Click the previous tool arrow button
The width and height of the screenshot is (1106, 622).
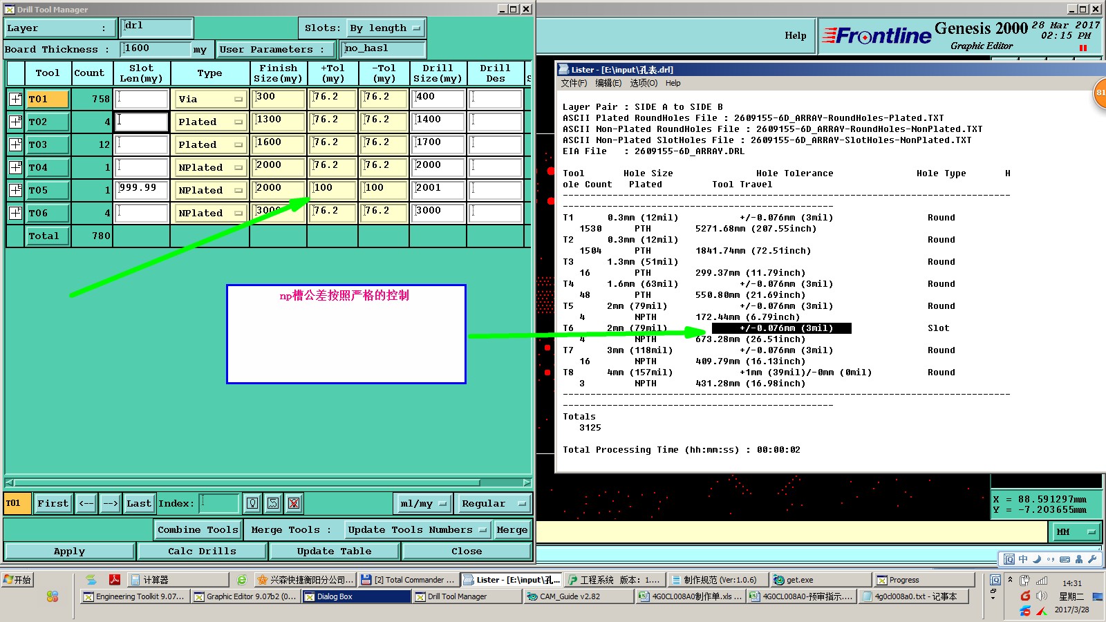click(86, 503)
